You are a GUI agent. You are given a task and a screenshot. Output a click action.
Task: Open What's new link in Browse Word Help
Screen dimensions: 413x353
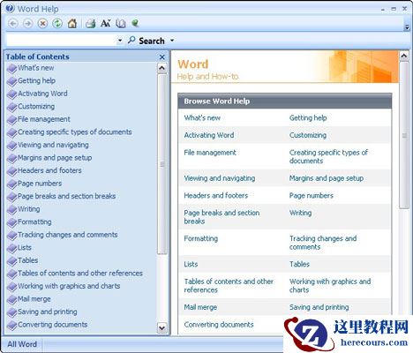click(x=202, y=118)
